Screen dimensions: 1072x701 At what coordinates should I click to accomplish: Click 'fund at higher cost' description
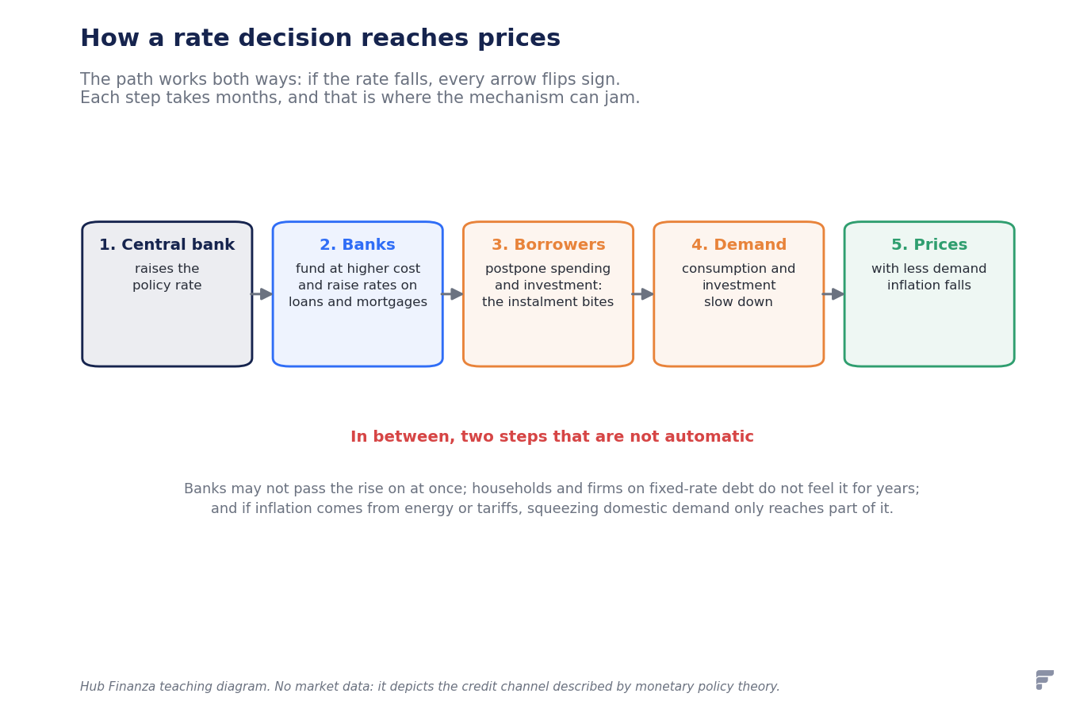358,269
